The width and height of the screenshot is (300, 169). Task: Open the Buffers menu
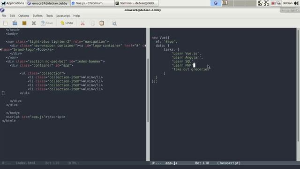(37, 15)
